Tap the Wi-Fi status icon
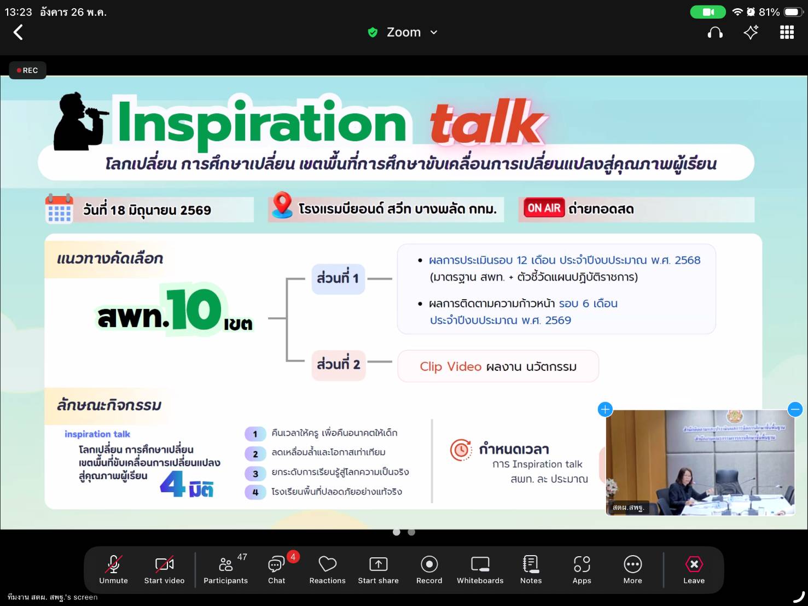This screenshot has height=606, width=808. point(737,11)
